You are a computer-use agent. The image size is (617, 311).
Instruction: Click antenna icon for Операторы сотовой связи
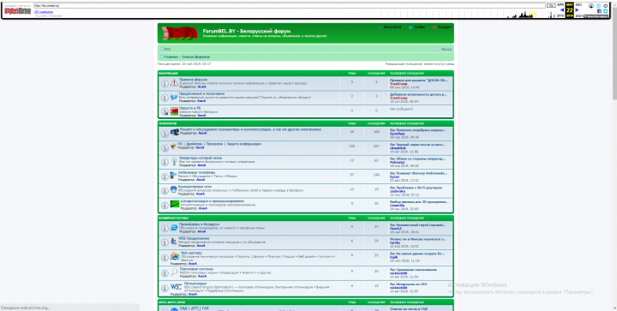pos(174,162)
